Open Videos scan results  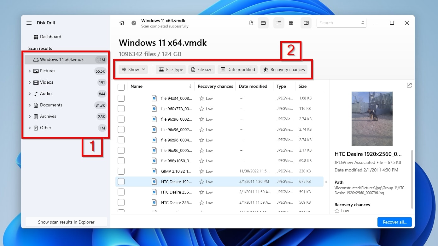click(47, 82)
